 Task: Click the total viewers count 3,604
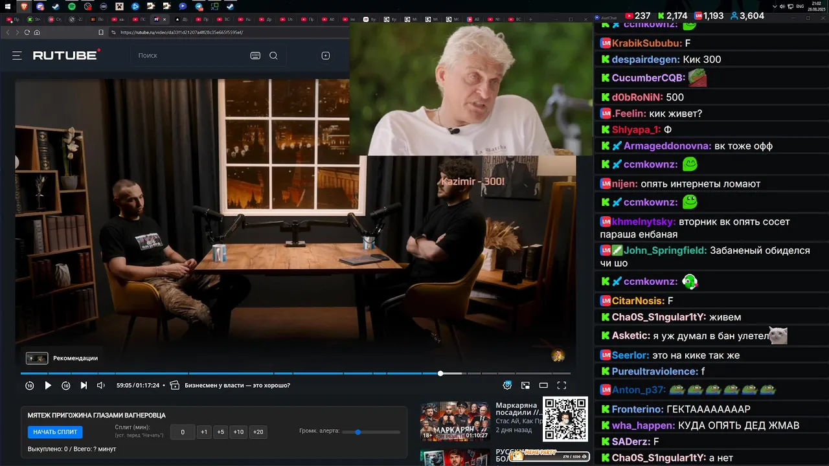pos(747,16)
